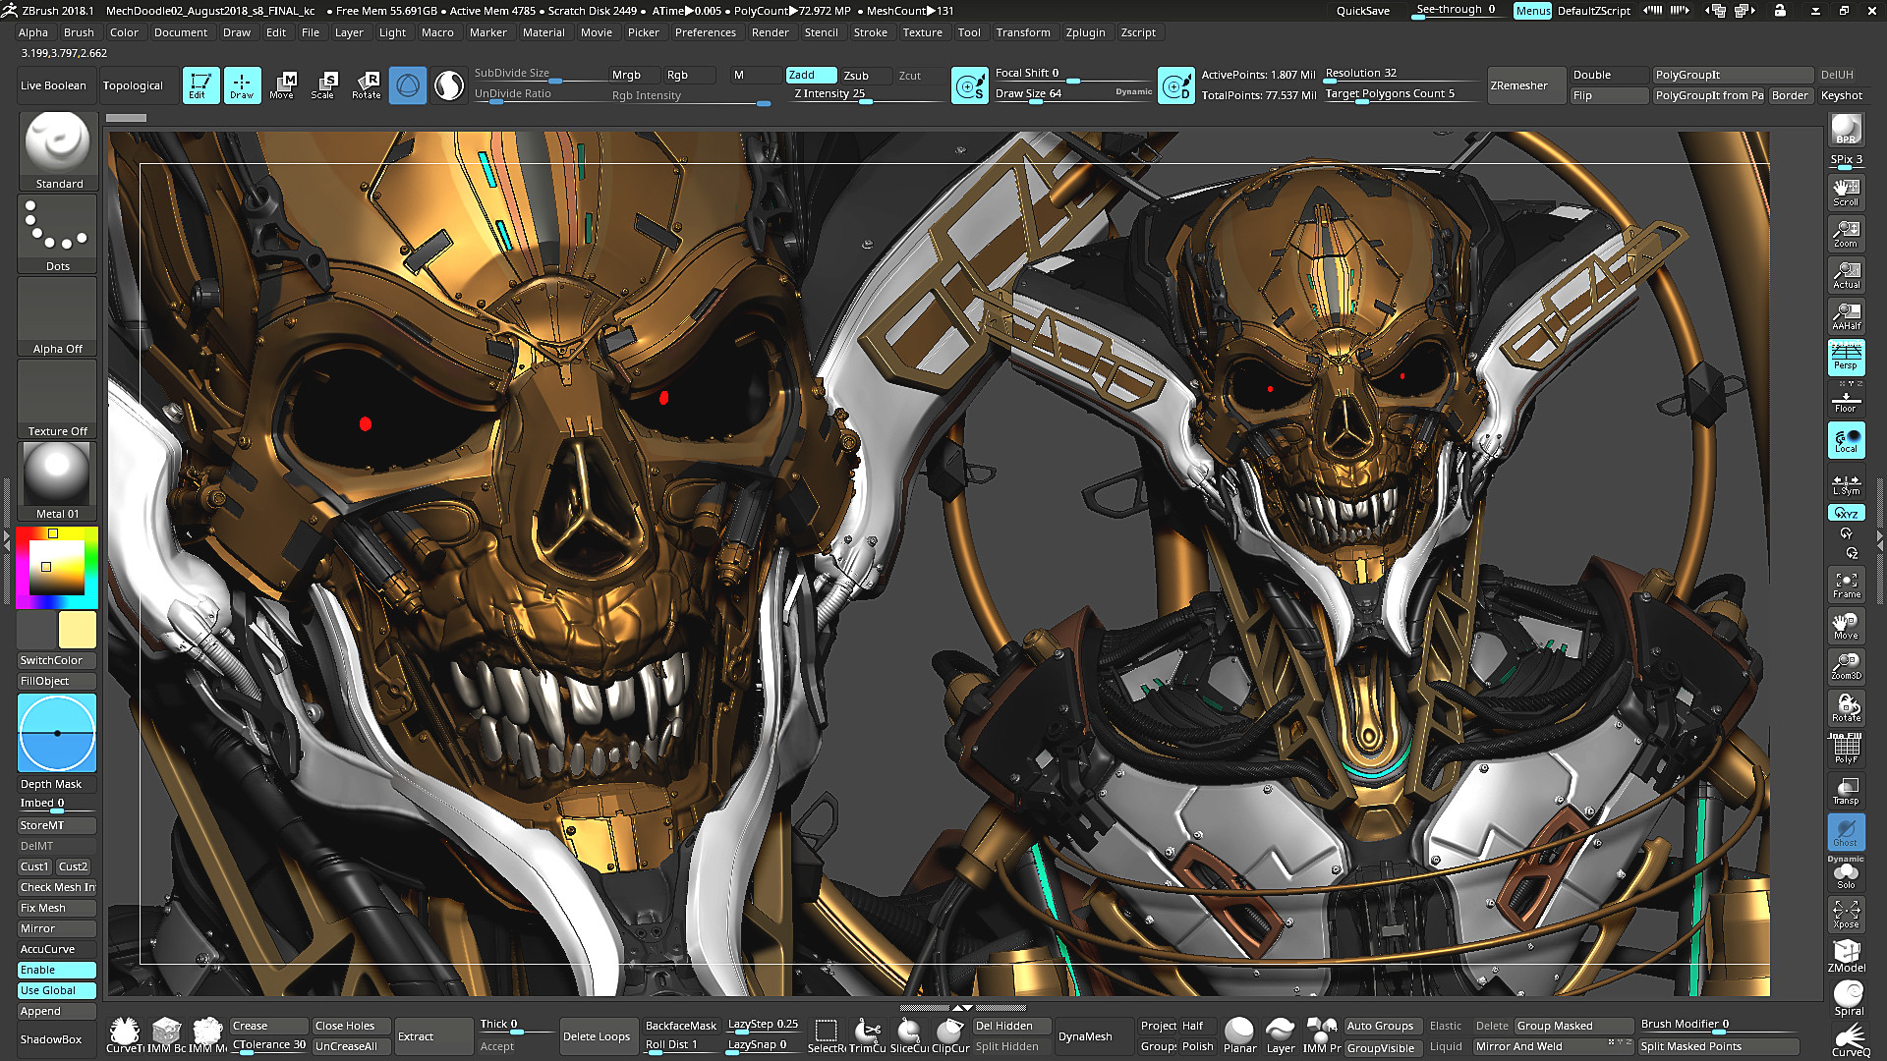Open the Standard brush thumbnail
The image size is (1887, 1061).
[x=58, y=150]
